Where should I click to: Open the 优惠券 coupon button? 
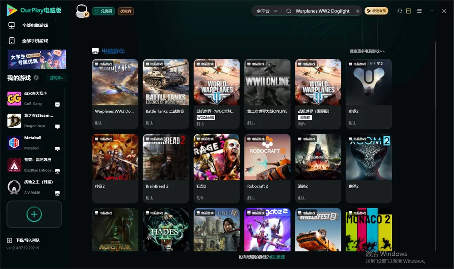[x=126, y=11]
